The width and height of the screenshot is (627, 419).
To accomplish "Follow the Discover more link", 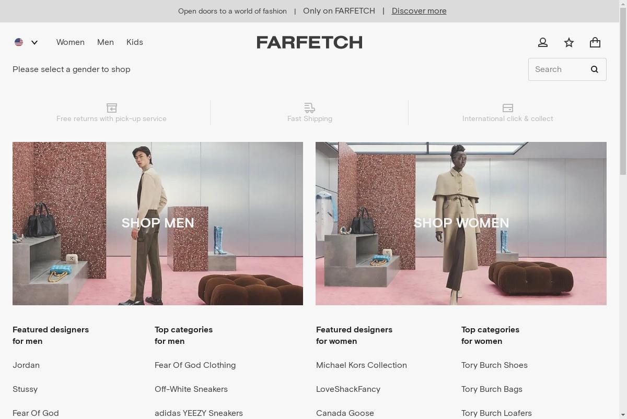I will point(419,11).
